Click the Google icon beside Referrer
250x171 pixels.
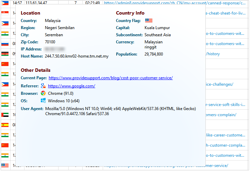pyautogui.click(x=43, y=86)
